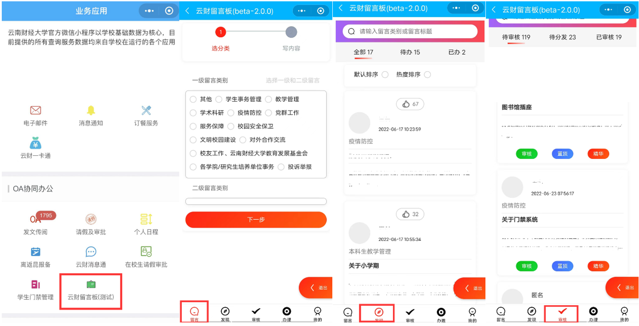Tap the 个人日程 schedule icon
Screen dimensions: 639x326
[146, 219]
